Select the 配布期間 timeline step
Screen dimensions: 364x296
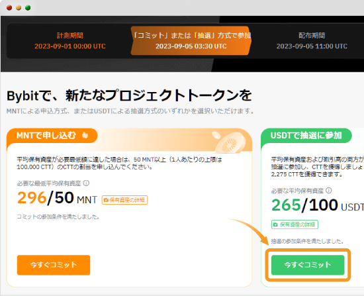tap(312, 40)
